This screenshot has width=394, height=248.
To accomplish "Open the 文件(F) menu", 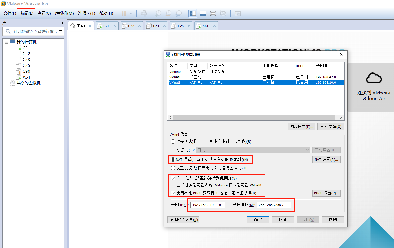I will coord(10,13).
